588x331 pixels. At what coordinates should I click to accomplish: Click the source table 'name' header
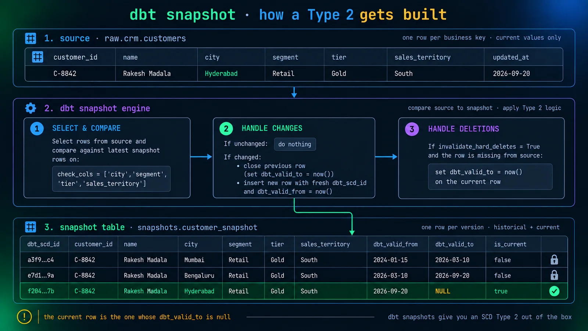(130, 57)
